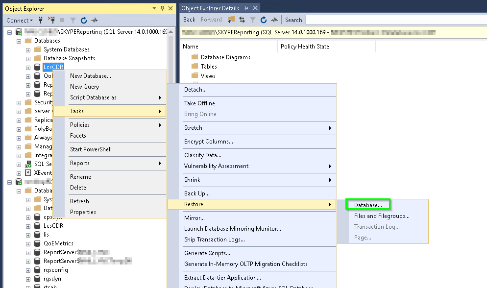Expand the rgsconfig database node
This screenshot has height=288, width=487.
[x=28, y=270]
